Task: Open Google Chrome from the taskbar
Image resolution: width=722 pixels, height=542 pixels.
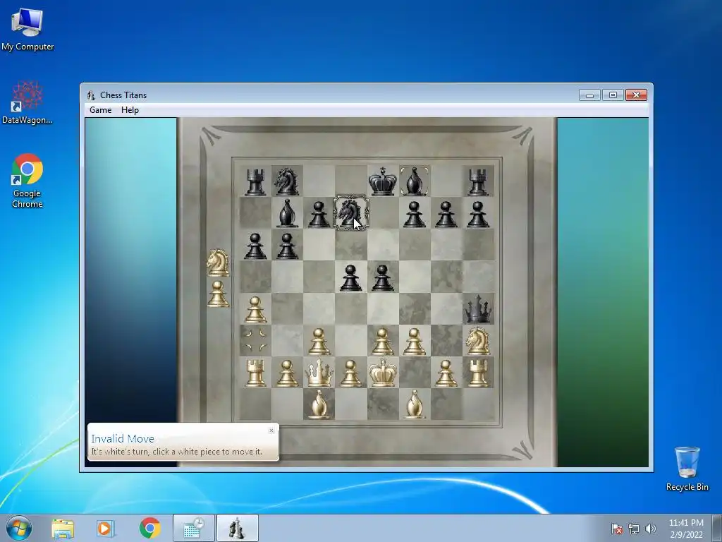Action: (149, 528)
